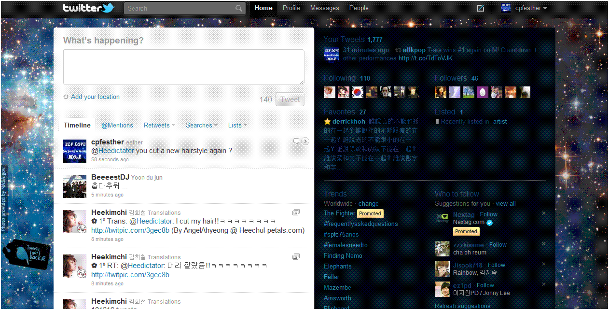Click zzzkissme's avatar in suggestions
609x310 pixels.
coord(442,249)
